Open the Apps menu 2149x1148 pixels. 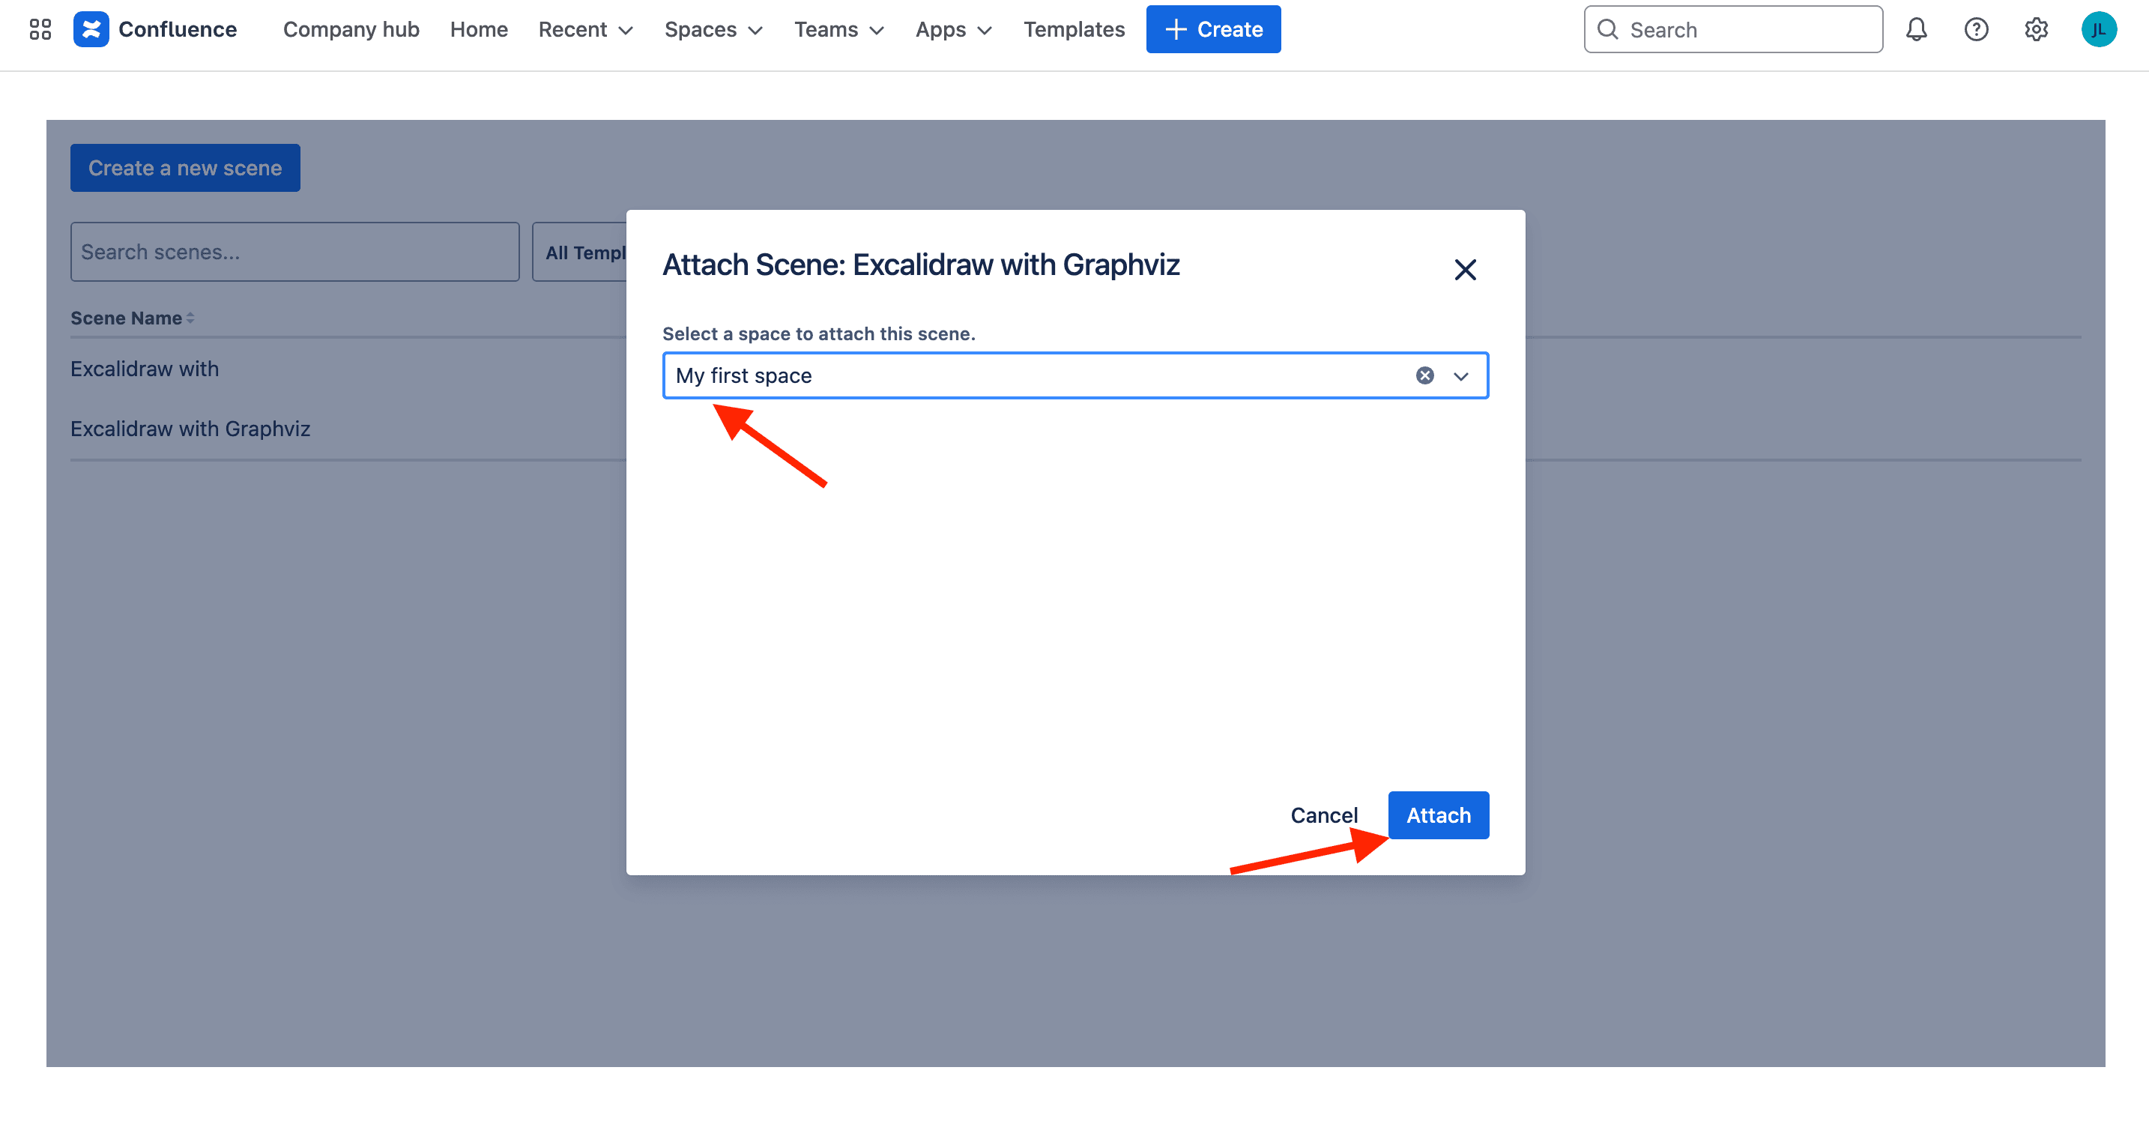pos(954,29)
